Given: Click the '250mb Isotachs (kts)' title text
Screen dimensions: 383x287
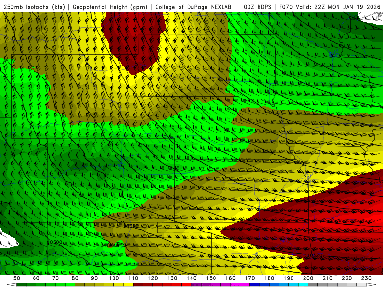Looking at the screenshot, I should coord(34,7).
